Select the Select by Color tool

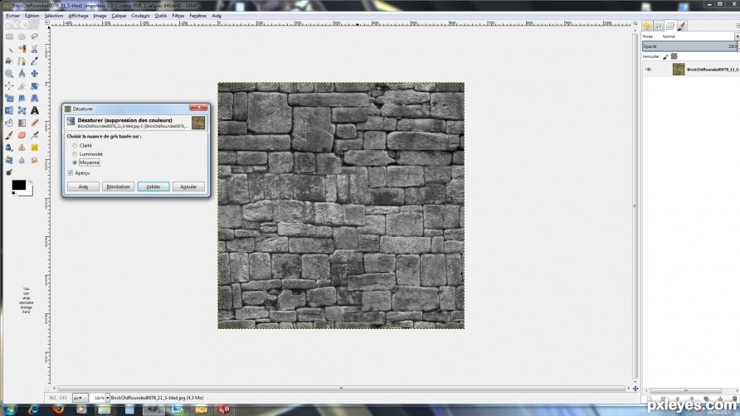pos(22,49)
